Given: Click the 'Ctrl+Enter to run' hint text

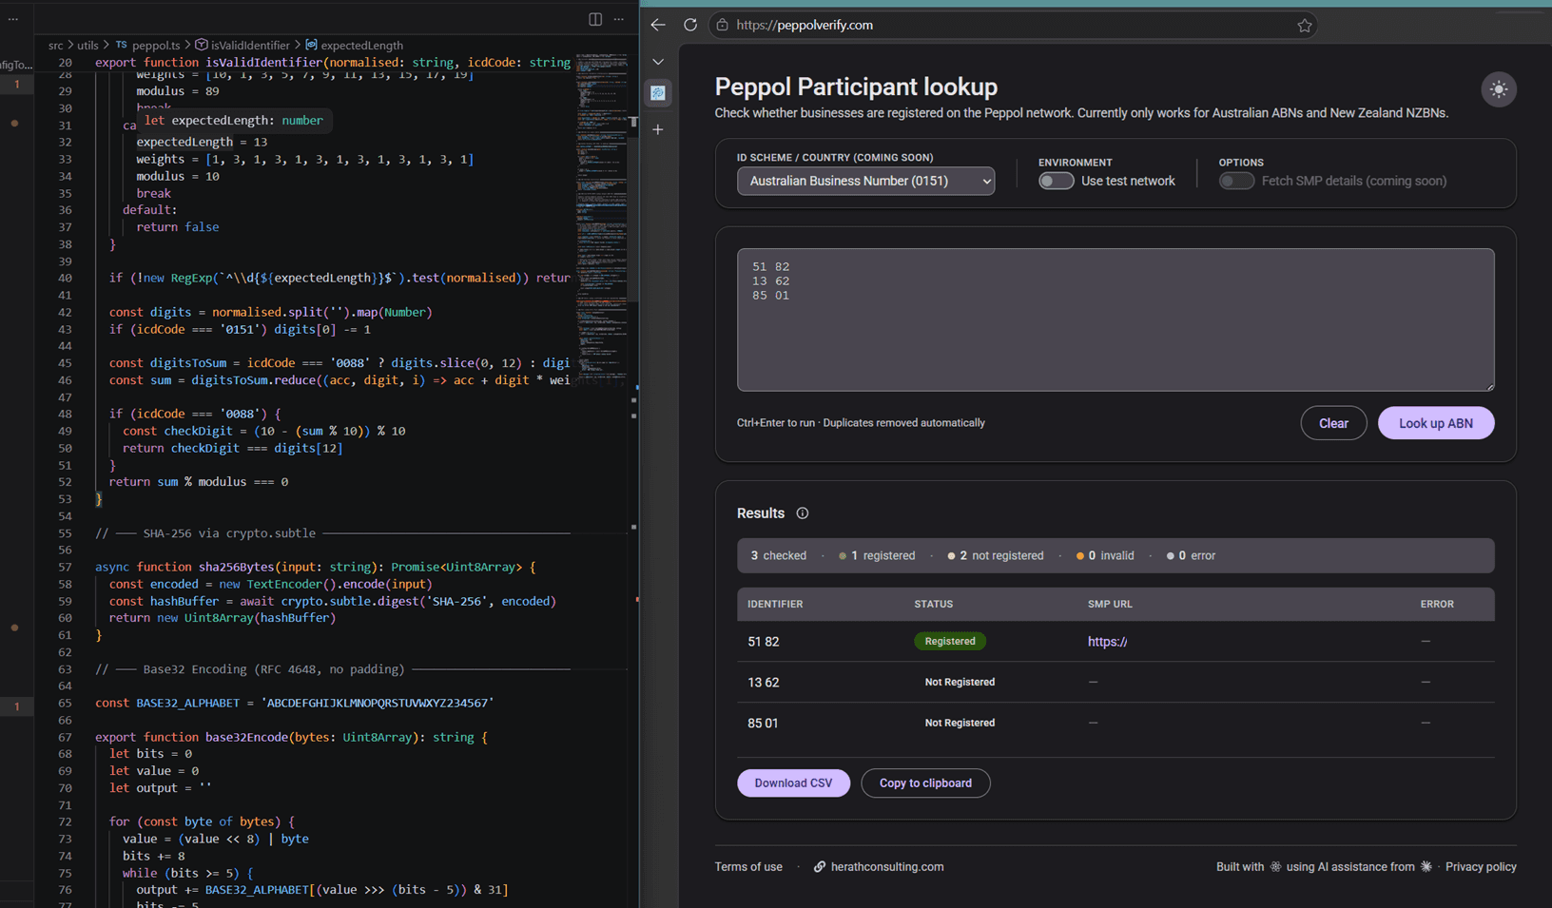Looking at the screenshot, I should click(x=776, y=423).
